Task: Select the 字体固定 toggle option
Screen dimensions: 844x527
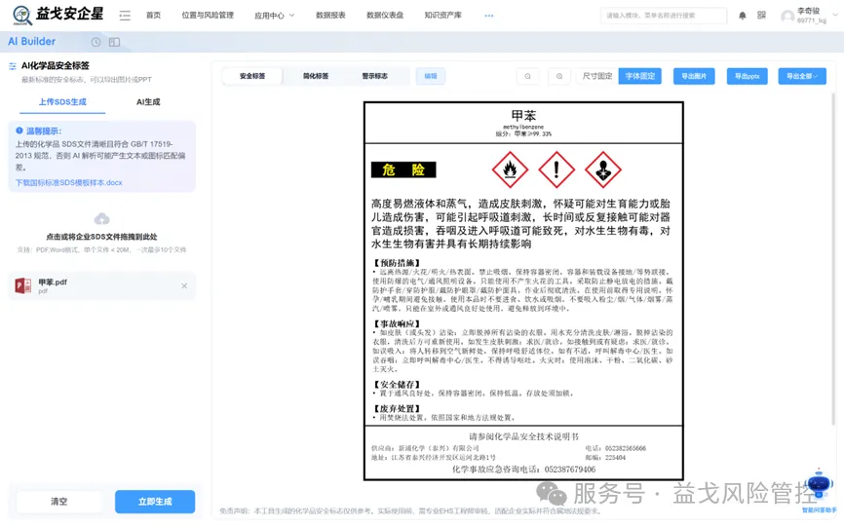Action: [640, 76]
